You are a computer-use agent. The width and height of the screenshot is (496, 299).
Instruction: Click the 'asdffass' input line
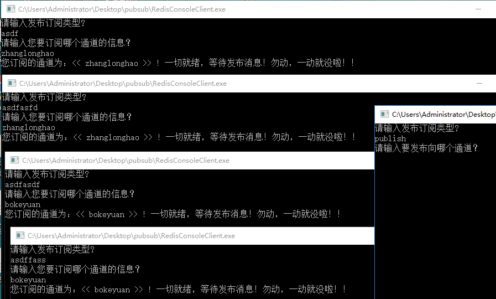point(28,260)
